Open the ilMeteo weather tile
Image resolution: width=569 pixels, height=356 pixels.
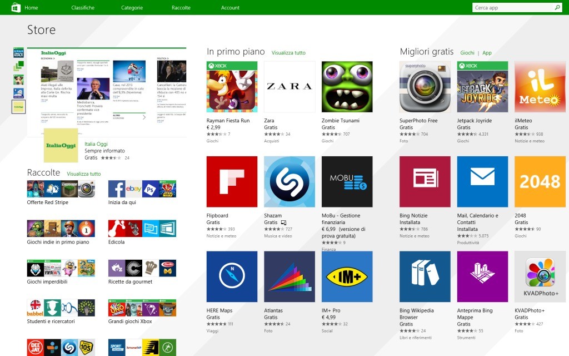point(540,86)
